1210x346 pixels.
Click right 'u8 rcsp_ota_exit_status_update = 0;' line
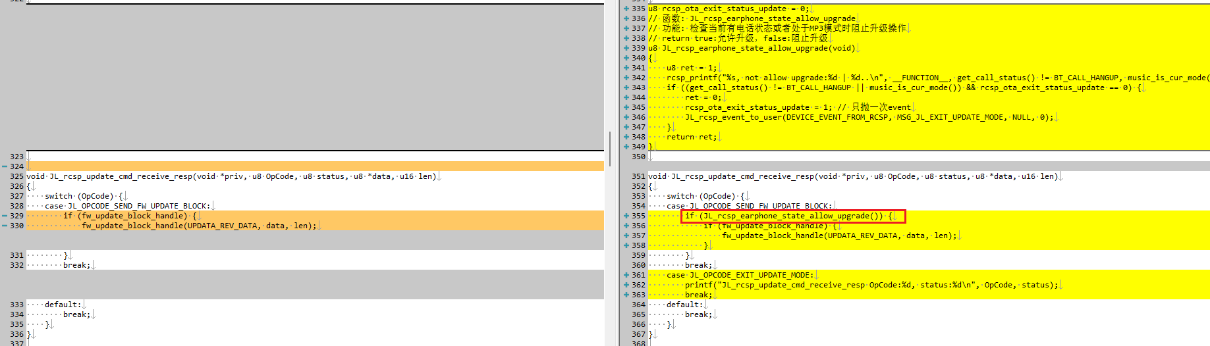click(729, 9)
